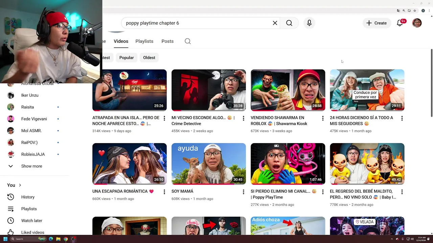Viewport: 433px width, 243px height.
Task: Click the UNA ESCAPADA ROMÁNTICA video title
Action: [123, 191]
